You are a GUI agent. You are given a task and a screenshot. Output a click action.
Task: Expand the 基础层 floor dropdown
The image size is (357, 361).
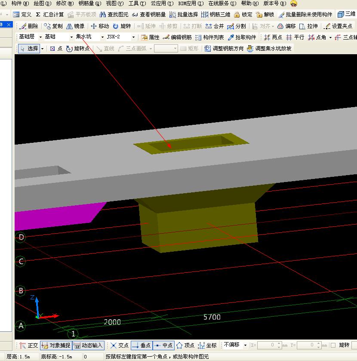(x=40, y=37)
